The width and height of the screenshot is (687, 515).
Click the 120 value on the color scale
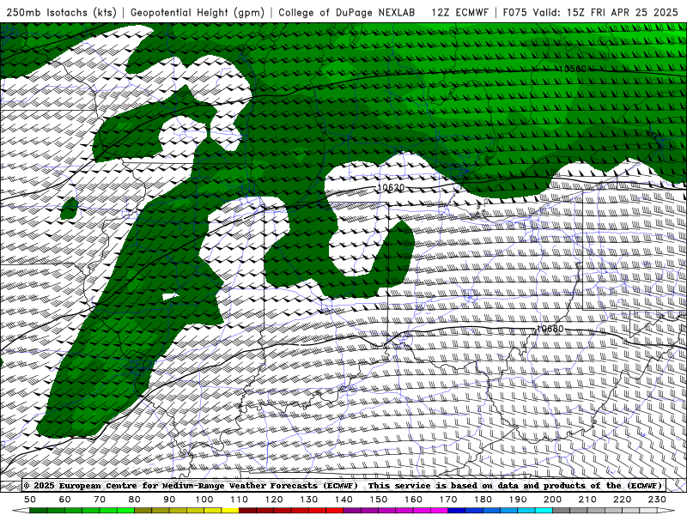(274, 500)
